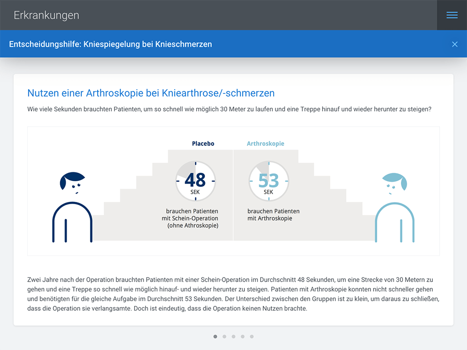Click the Erkrankungen header title
Image resolution: width=467 pixels, height=350 pixels.
tap(47, 15)
